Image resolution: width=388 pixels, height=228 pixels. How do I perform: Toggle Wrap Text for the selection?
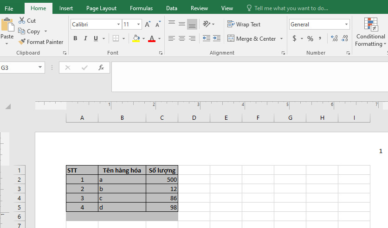[x=244, y=25]
